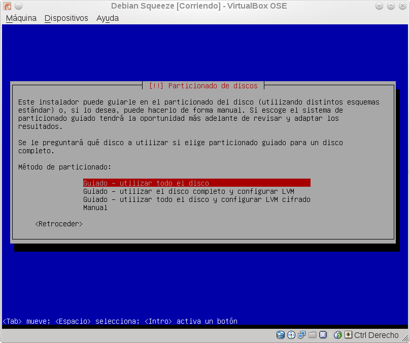
Task: Click the window resize grip corner
Action: [405, 338]
